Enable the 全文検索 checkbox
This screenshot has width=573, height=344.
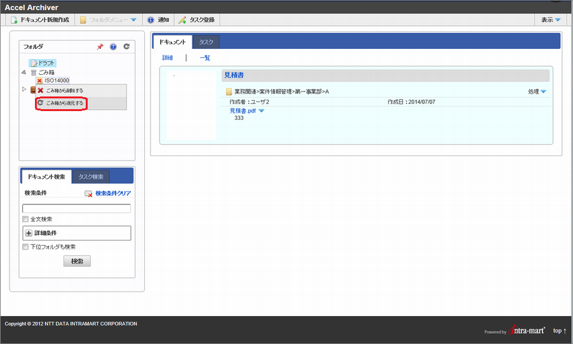point(25,219)
